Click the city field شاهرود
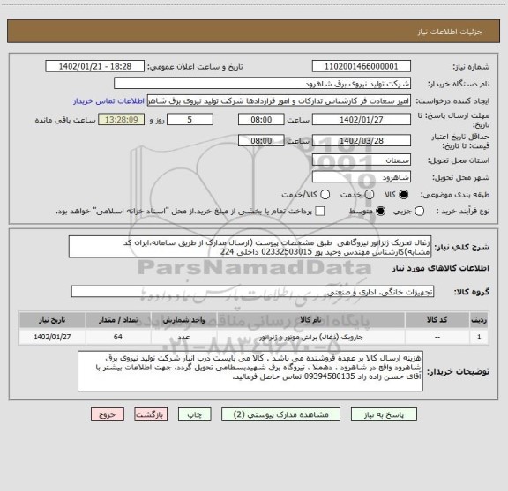Screen dimensions: 508x491 click(x=362, y=177)
